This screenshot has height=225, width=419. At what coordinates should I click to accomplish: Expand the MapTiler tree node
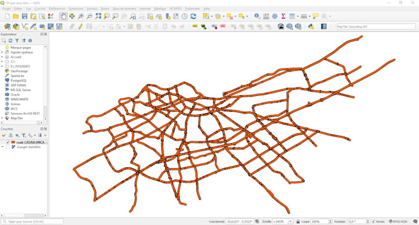[2, 118]
